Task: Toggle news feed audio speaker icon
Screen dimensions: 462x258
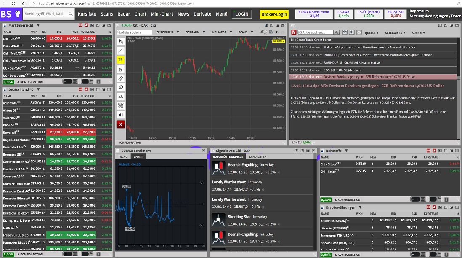Action: point(351,32)
